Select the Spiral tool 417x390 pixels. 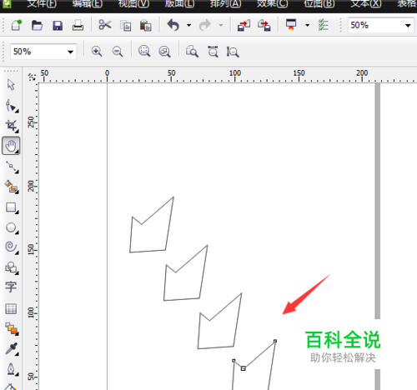tap(12, 247)
